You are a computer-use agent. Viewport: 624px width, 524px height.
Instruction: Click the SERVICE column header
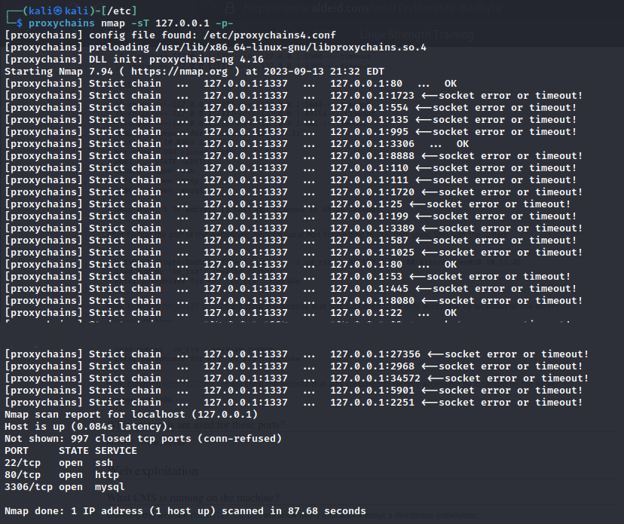(116, 451)
